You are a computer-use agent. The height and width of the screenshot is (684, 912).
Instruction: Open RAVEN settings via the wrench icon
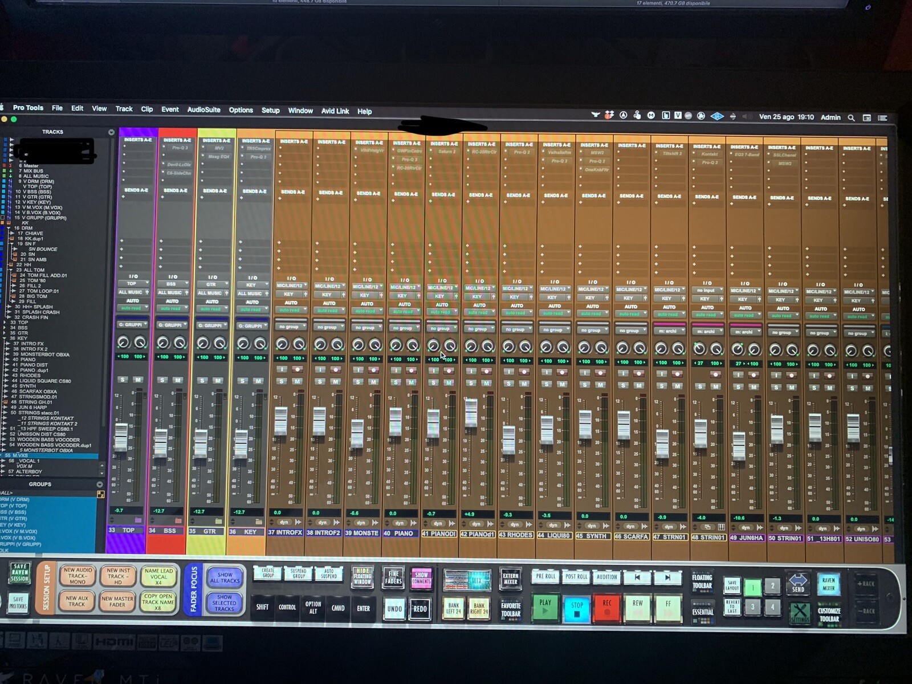tap(801, 612)
